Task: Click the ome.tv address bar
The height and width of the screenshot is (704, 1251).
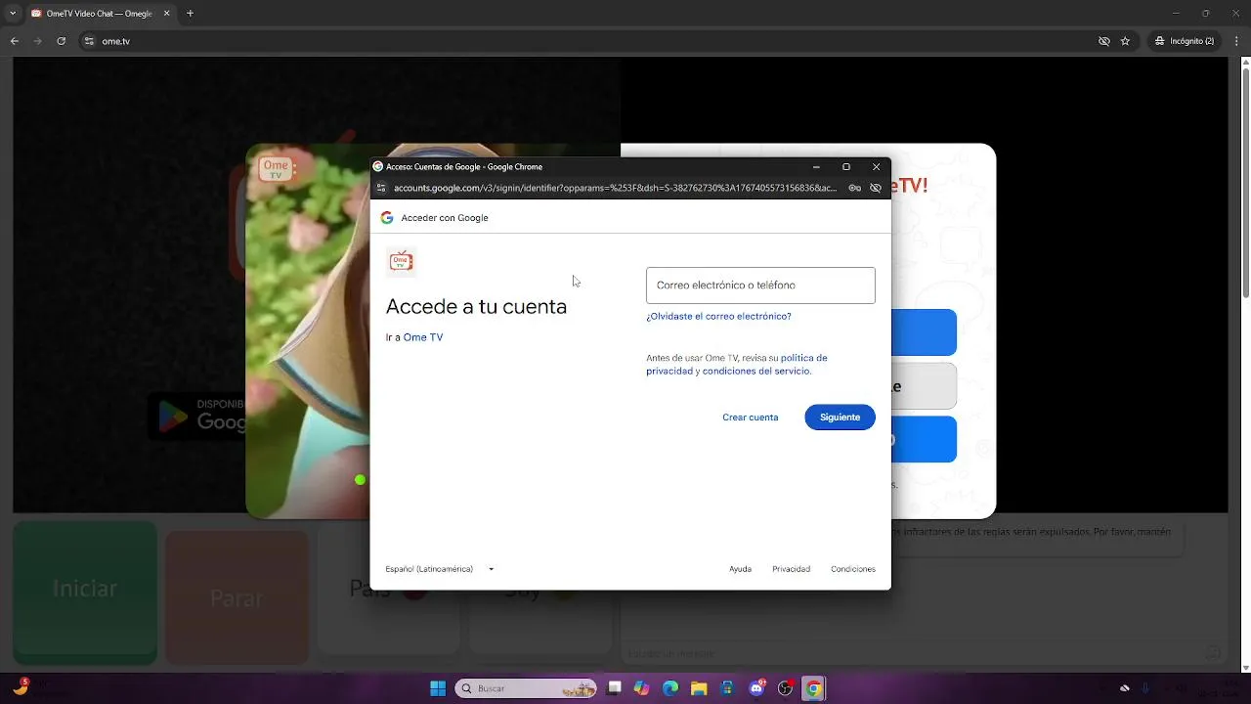Action: 586,41
